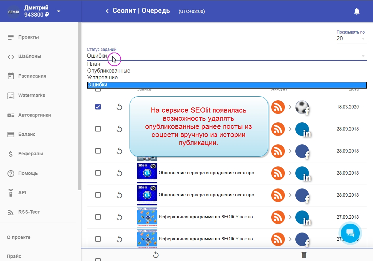Open the 'О проекте' link

coord(19,237)
